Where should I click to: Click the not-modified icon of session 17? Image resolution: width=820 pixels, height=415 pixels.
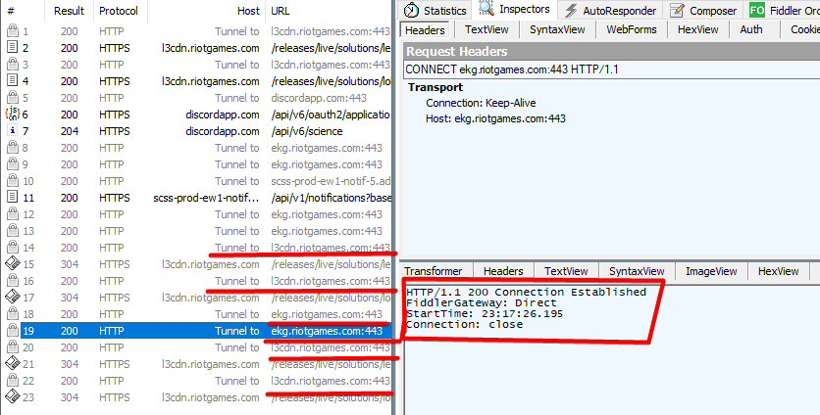(x=13, y=297)
